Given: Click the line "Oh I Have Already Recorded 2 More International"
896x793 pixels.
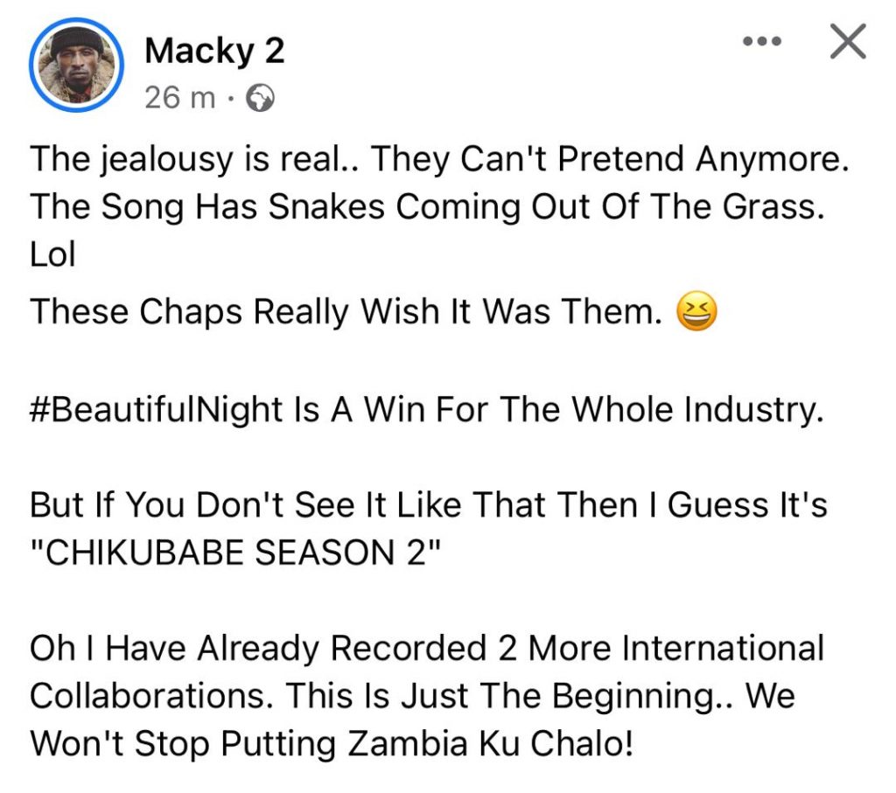Looking at the screenshot, I should pyautogui.click(x=427, y=648).
